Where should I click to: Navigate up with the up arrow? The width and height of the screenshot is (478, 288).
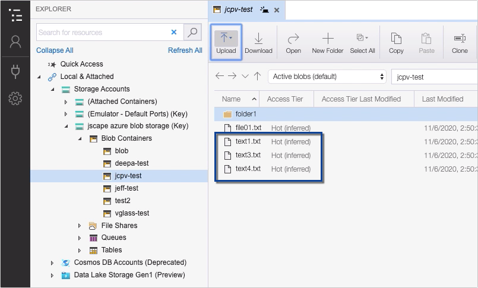point(257,76)
